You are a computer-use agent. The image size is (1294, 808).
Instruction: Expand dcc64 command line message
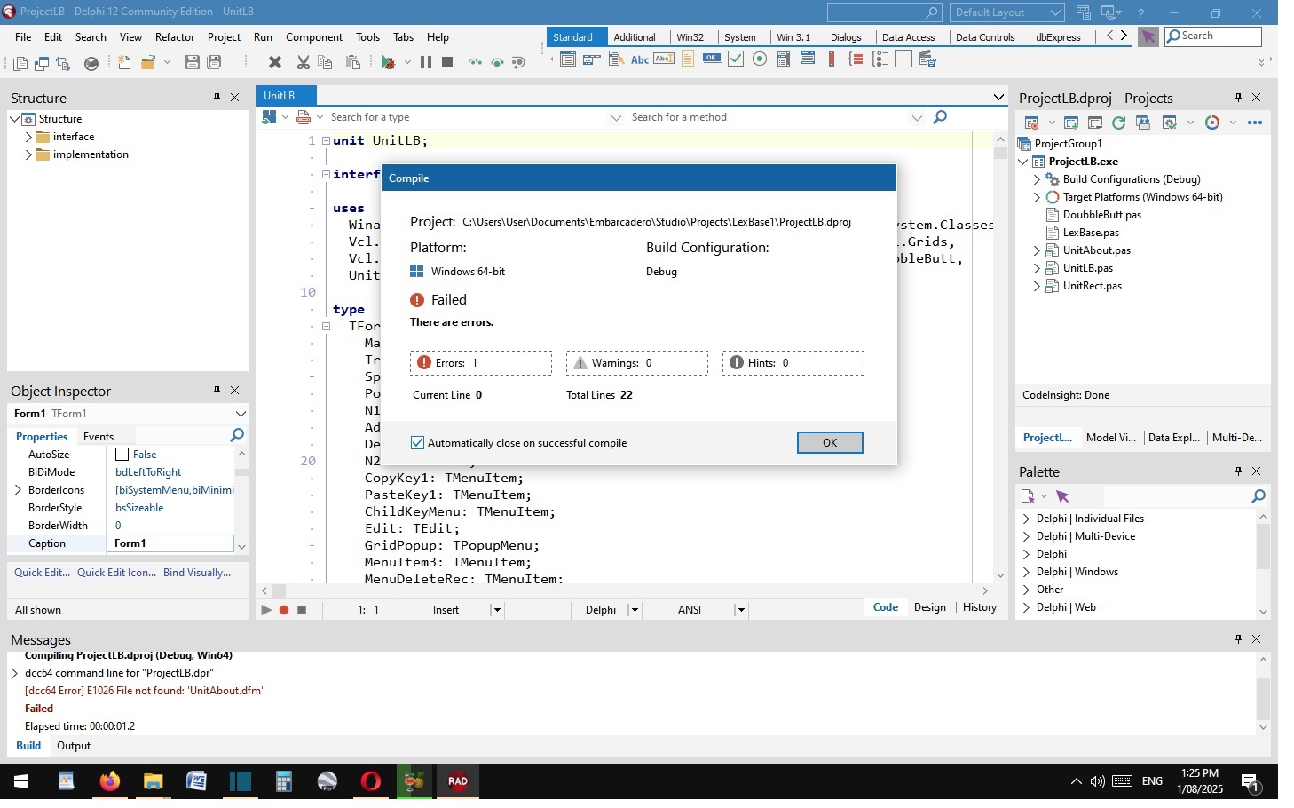point(14,673)
